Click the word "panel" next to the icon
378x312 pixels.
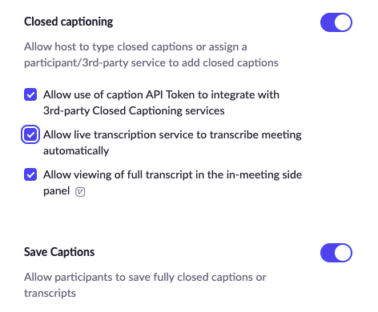pos(57,191)
